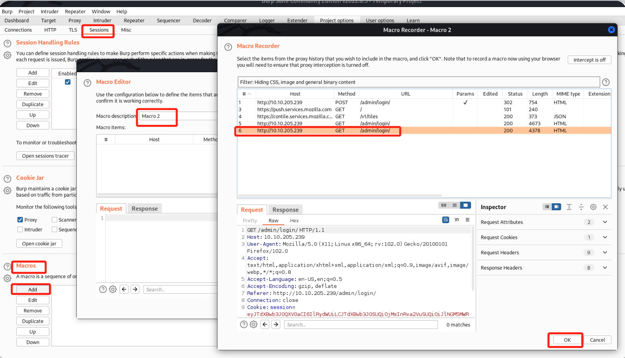Open the Burp menu

coord(7,12)
